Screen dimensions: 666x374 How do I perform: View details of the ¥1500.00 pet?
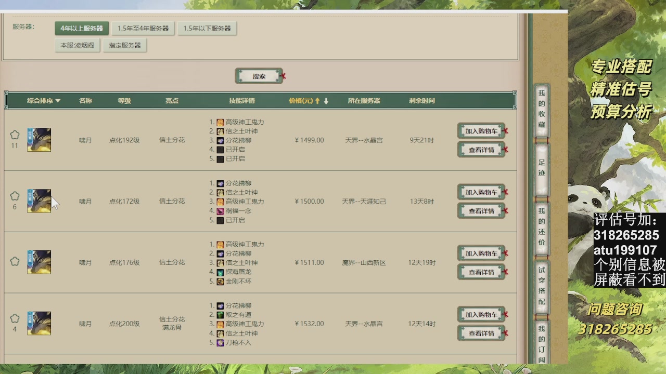click(x=481, y=211)
